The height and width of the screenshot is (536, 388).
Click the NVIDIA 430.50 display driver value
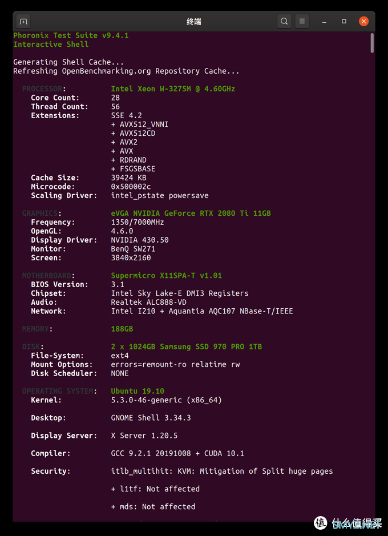pos(140,240)
